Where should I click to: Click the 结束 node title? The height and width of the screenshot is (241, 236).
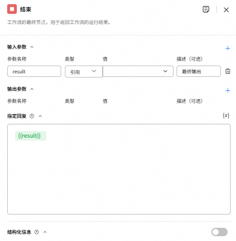(x=25, y=10)
